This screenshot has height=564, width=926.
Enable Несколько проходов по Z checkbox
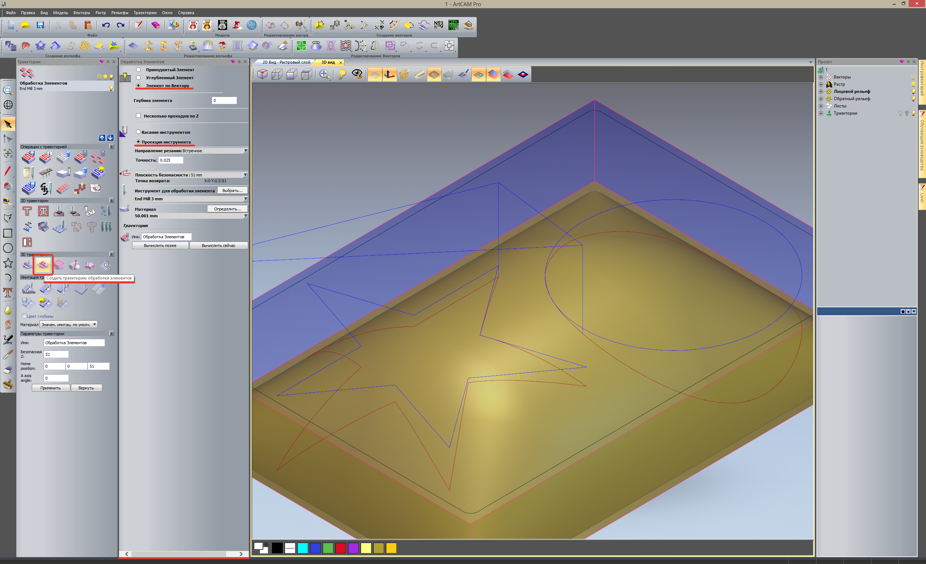[x=138, y=116]
